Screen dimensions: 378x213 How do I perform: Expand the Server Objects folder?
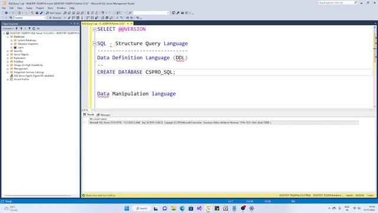click(8, 54)
